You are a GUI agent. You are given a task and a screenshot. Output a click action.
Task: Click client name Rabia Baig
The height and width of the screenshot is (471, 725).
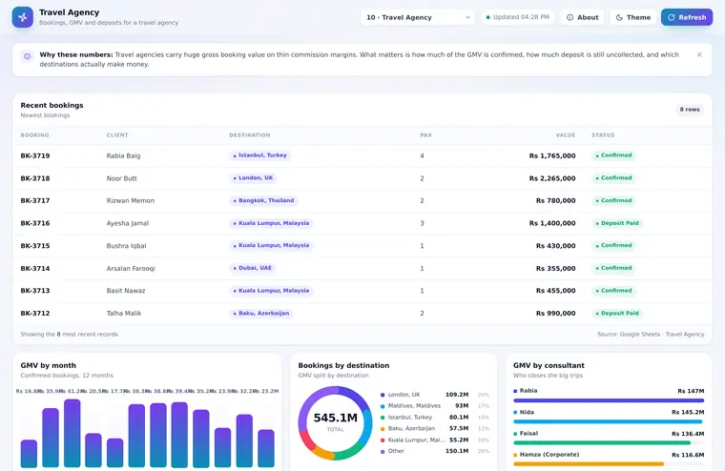pyautogui.click(x=123, y=155)
